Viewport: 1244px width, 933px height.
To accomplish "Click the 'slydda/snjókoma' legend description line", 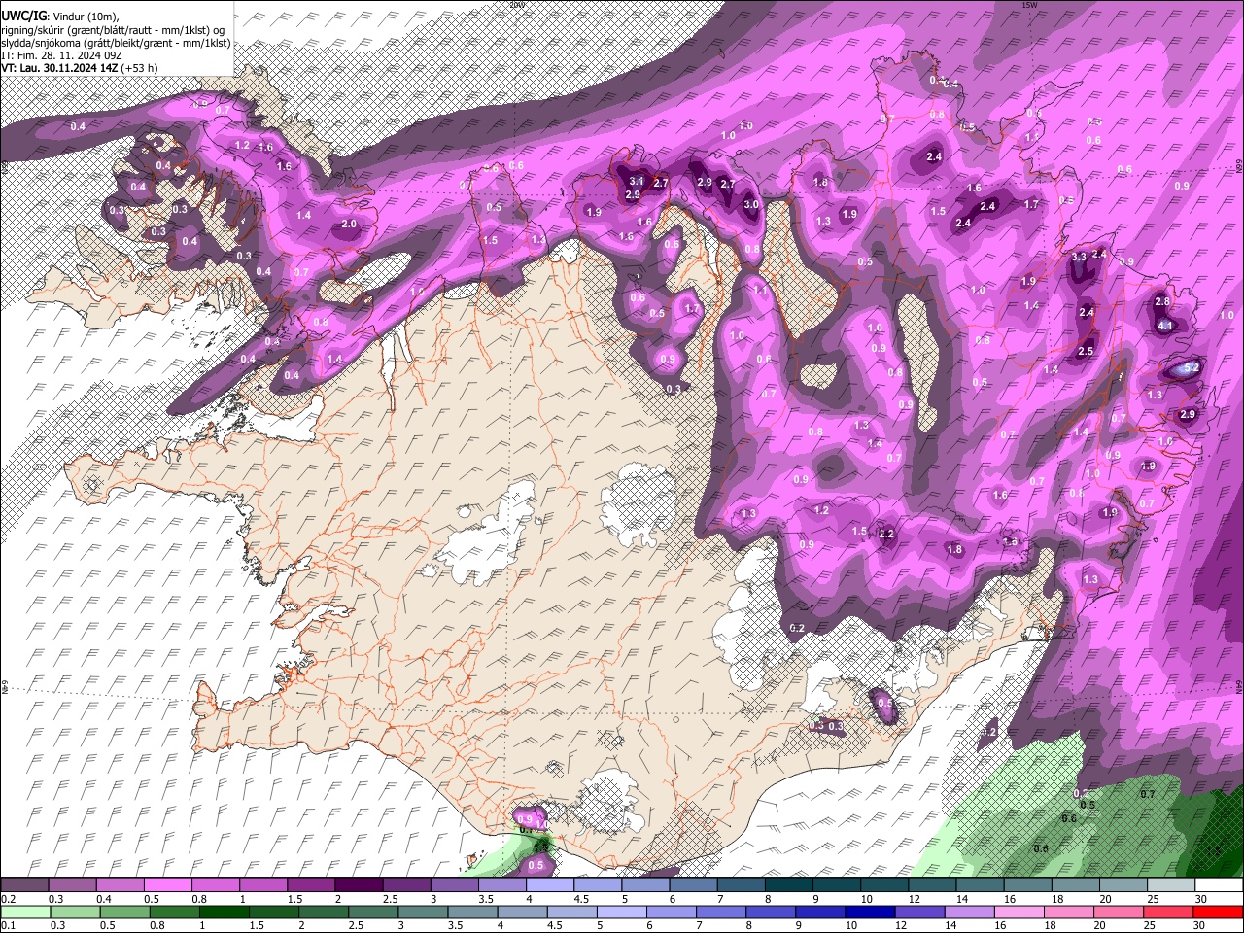I will tap(116, 43).
